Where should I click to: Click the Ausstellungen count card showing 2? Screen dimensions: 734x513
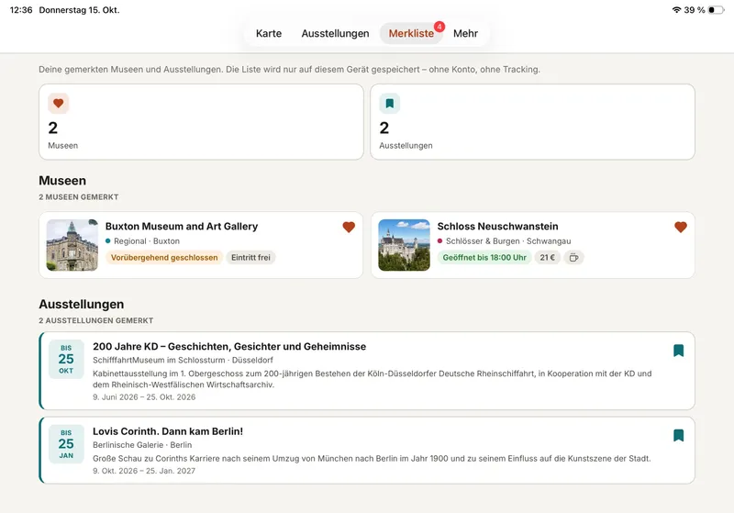533,122
